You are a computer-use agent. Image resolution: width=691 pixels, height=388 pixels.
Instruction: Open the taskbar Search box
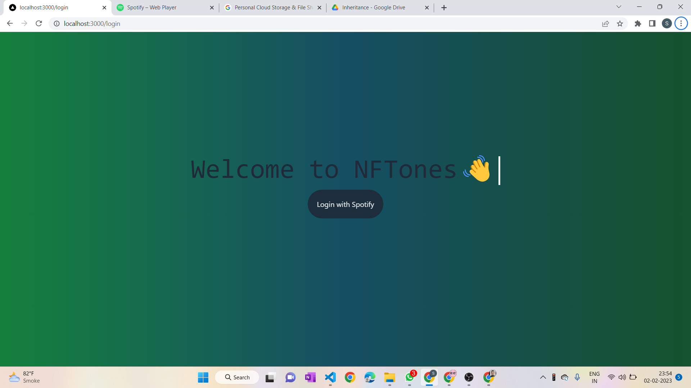(x=237, y=377)
